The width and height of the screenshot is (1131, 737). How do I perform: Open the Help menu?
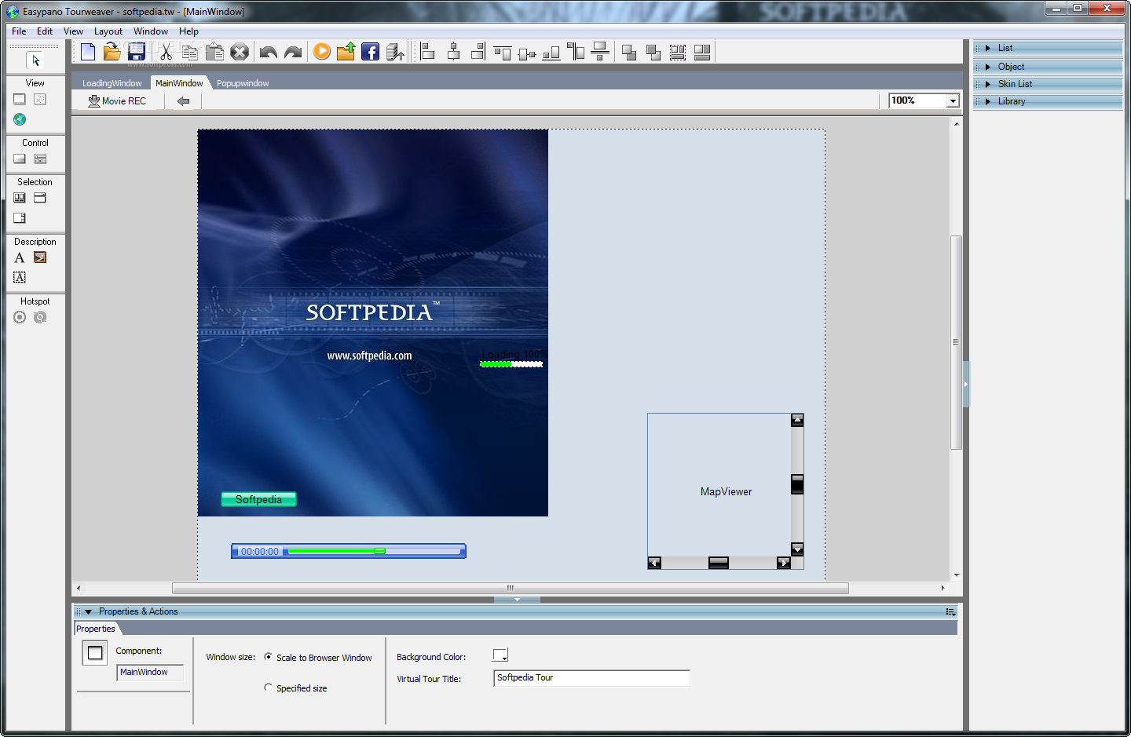tap(188, 31)
